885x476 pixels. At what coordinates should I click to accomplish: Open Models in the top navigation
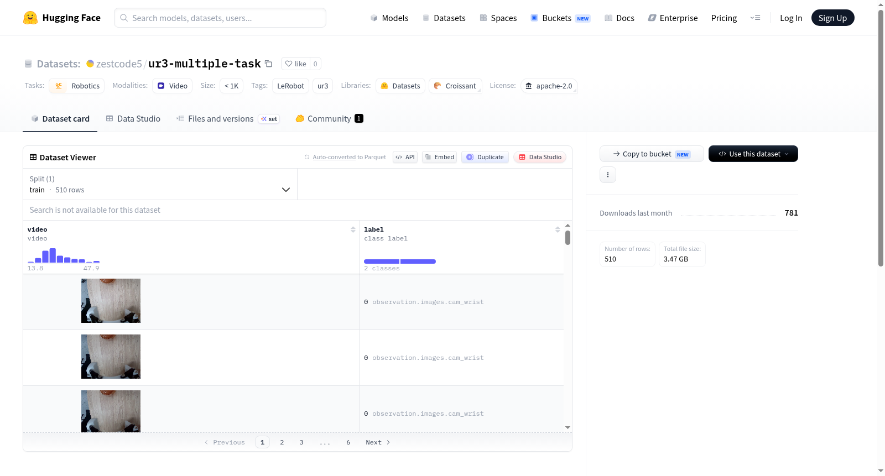(389, 18)
